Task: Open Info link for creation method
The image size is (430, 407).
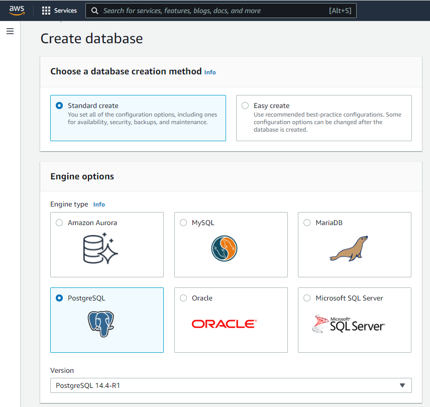Action: [210, 72]
